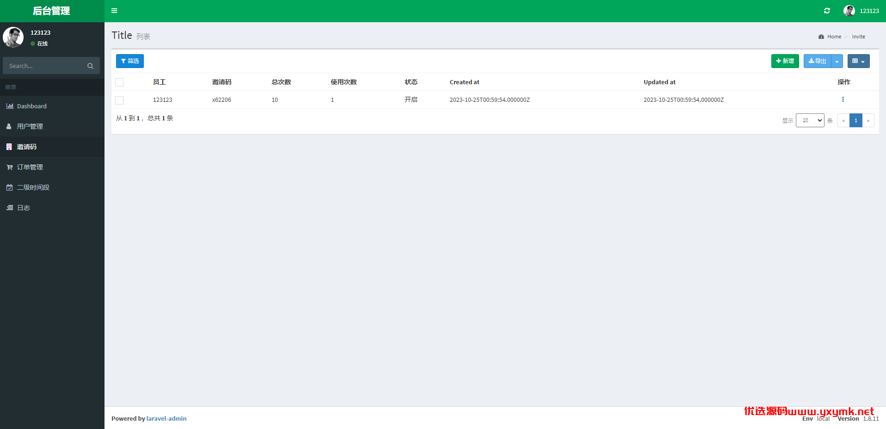Toggle the sidebar hamburger menu icon
This screenshot has width=886, height=429.
coord(114,11)
